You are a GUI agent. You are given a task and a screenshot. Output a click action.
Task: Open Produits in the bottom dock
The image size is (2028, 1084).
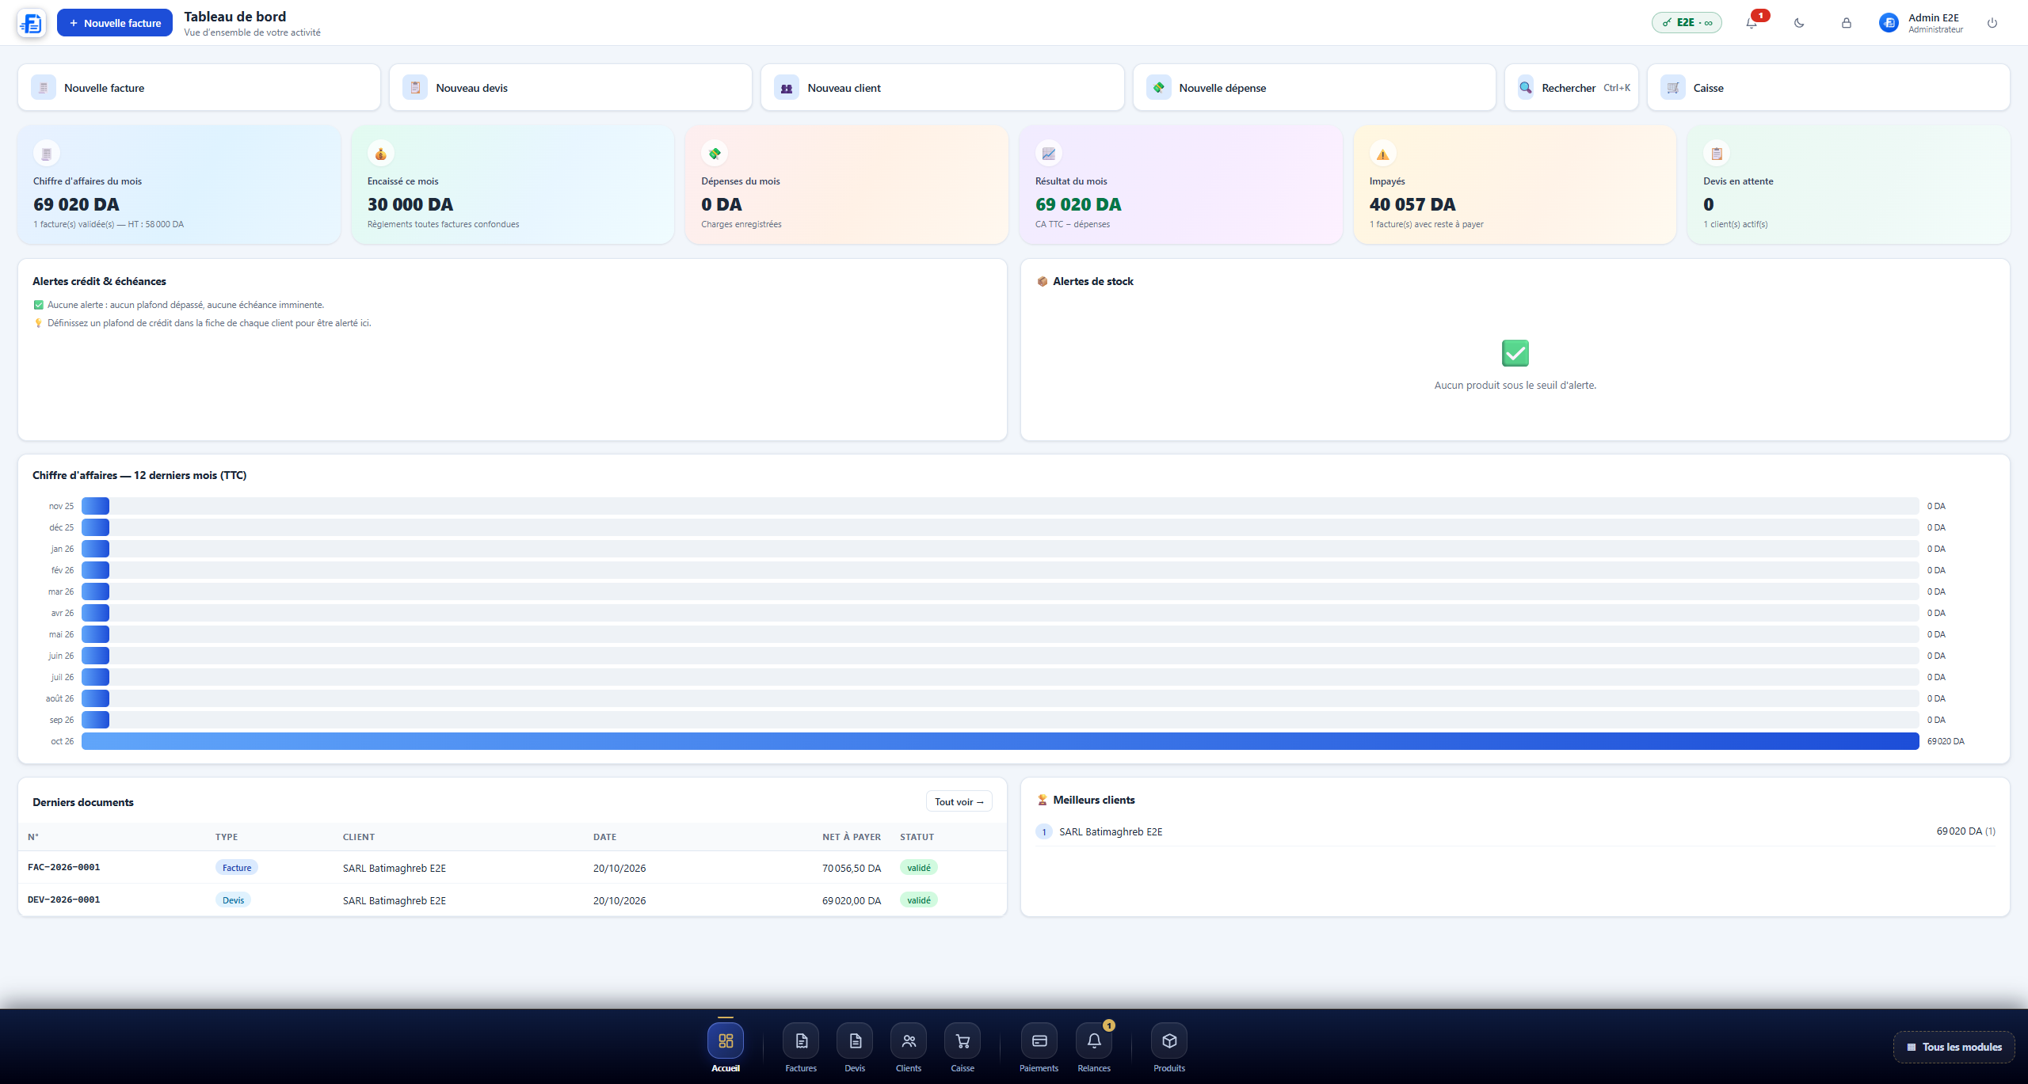pos(1169,1048)
